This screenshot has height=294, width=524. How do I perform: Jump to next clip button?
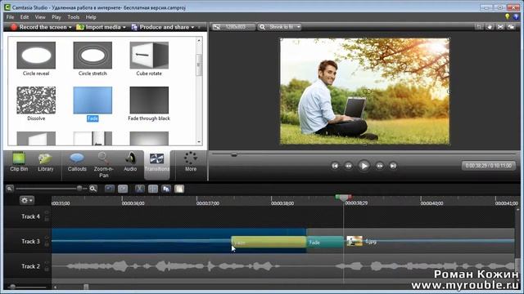[393, 166]
